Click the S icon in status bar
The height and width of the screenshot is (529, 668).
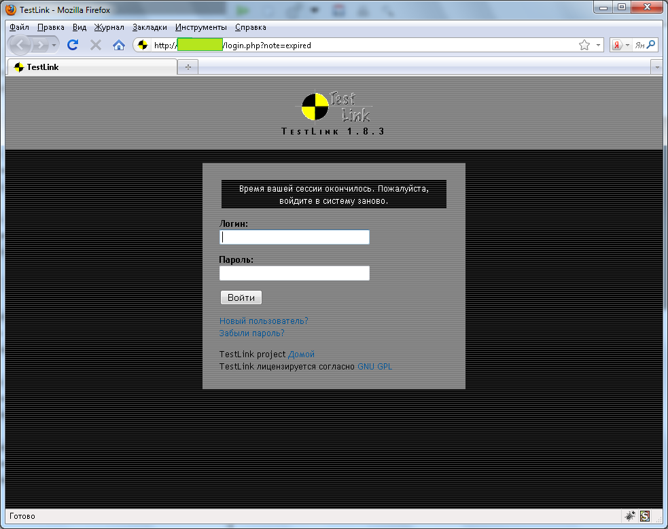click(645, 516)
